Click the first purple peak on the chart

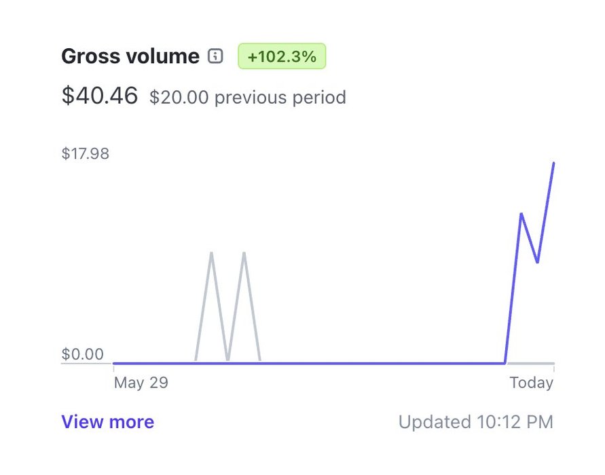pyautogui.click(x=521, y=214)
